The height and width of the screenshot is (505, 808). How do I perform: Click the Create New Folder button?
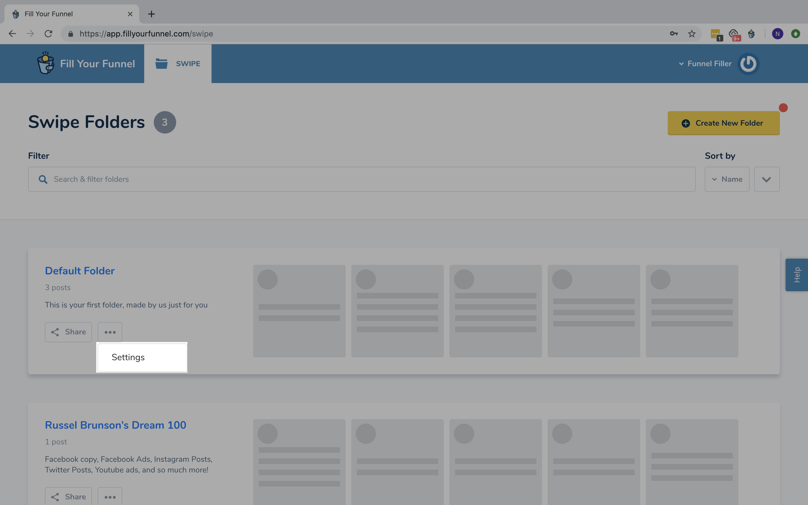(724, 123)
